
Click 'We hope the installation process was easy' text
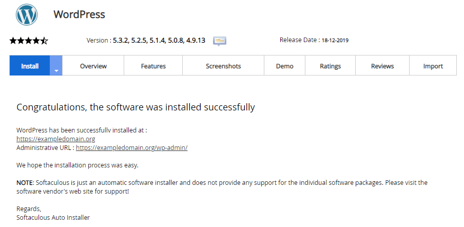click(78, 165)
